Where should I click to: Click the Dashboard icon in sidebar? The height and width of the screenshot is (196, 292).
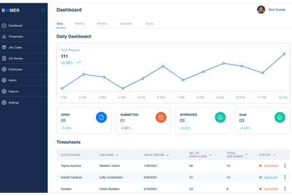pos(4,25)
